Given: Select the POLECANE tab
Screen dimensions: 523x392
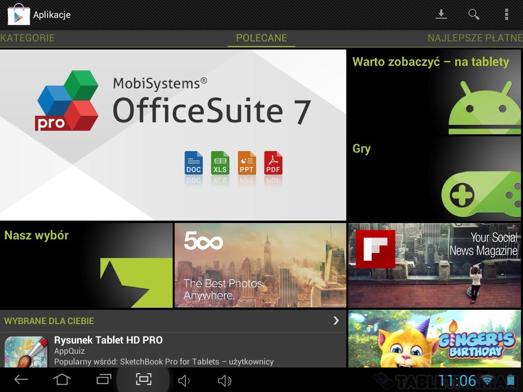Looking at the screenshot, I should [261, 38].
